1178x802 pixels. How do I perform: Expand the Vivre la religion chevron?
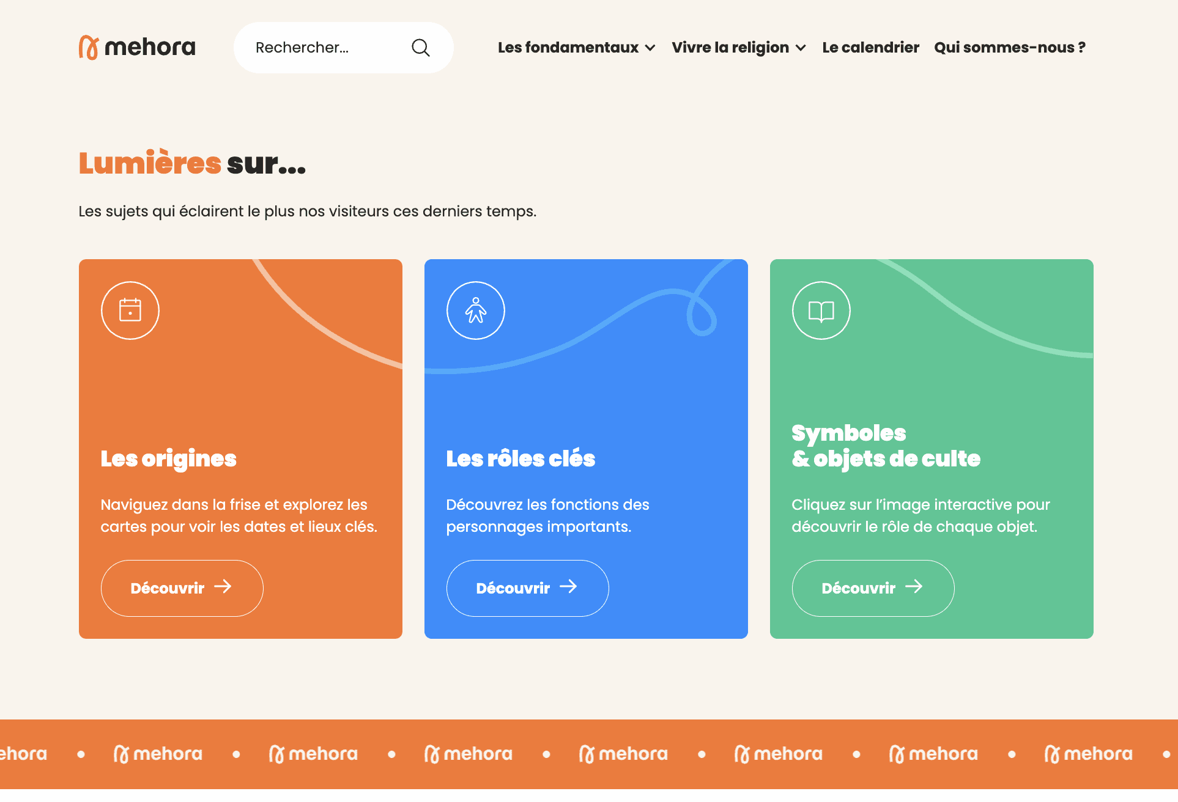(801, 48)
